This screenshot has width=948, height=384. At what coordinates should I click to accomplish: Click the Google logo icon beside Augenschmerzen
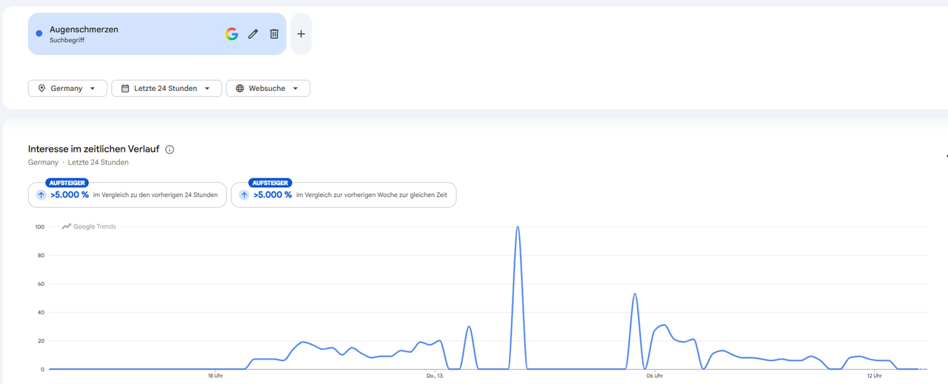point(232,34)
